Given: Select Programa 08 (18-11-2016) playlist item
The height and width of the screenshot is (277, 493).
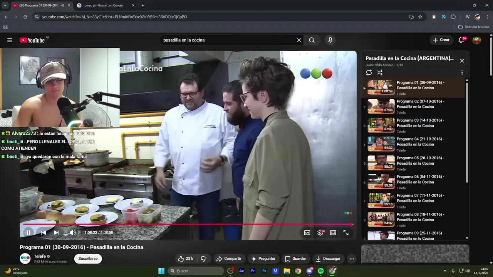Looking at the screenshot, I should (x=413, y=220).
